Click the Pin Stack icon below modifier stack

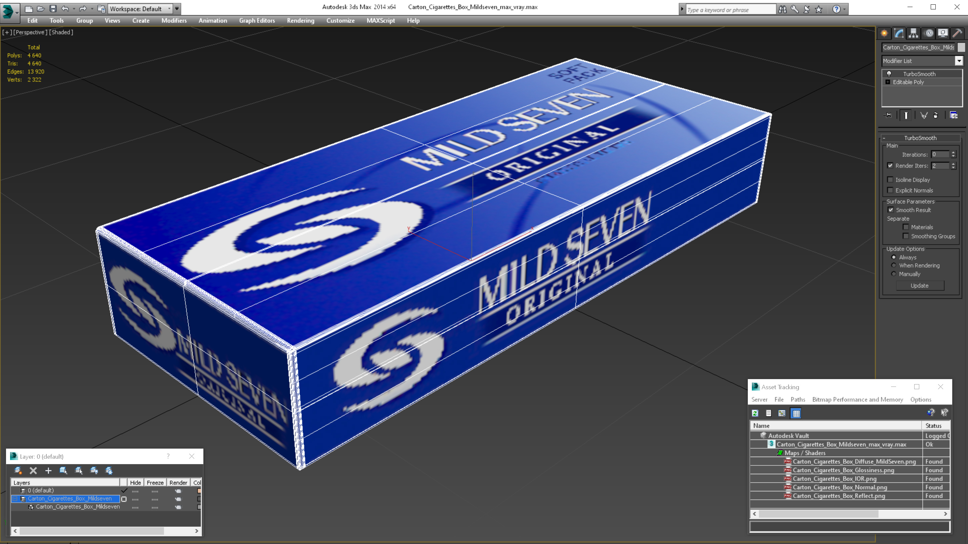(888, 115)
